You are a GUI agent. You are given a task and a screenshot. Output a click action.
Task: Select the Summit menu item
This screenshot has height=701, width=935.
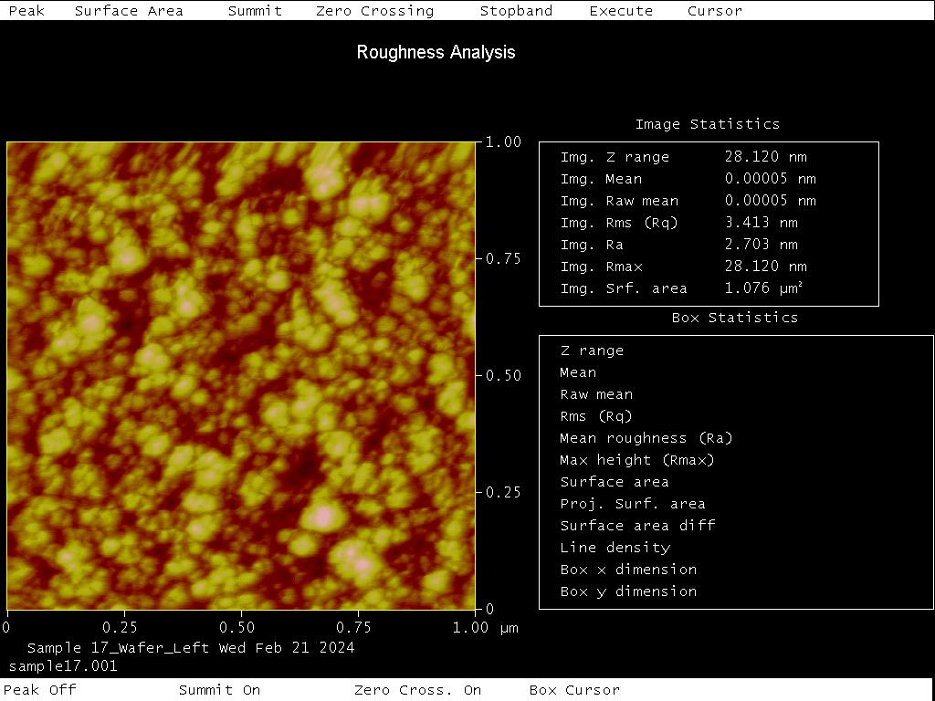(x=255, y=11)
